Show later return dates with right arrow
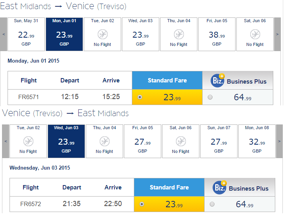Screen dimensions: 284x214 tap(279, 141)
